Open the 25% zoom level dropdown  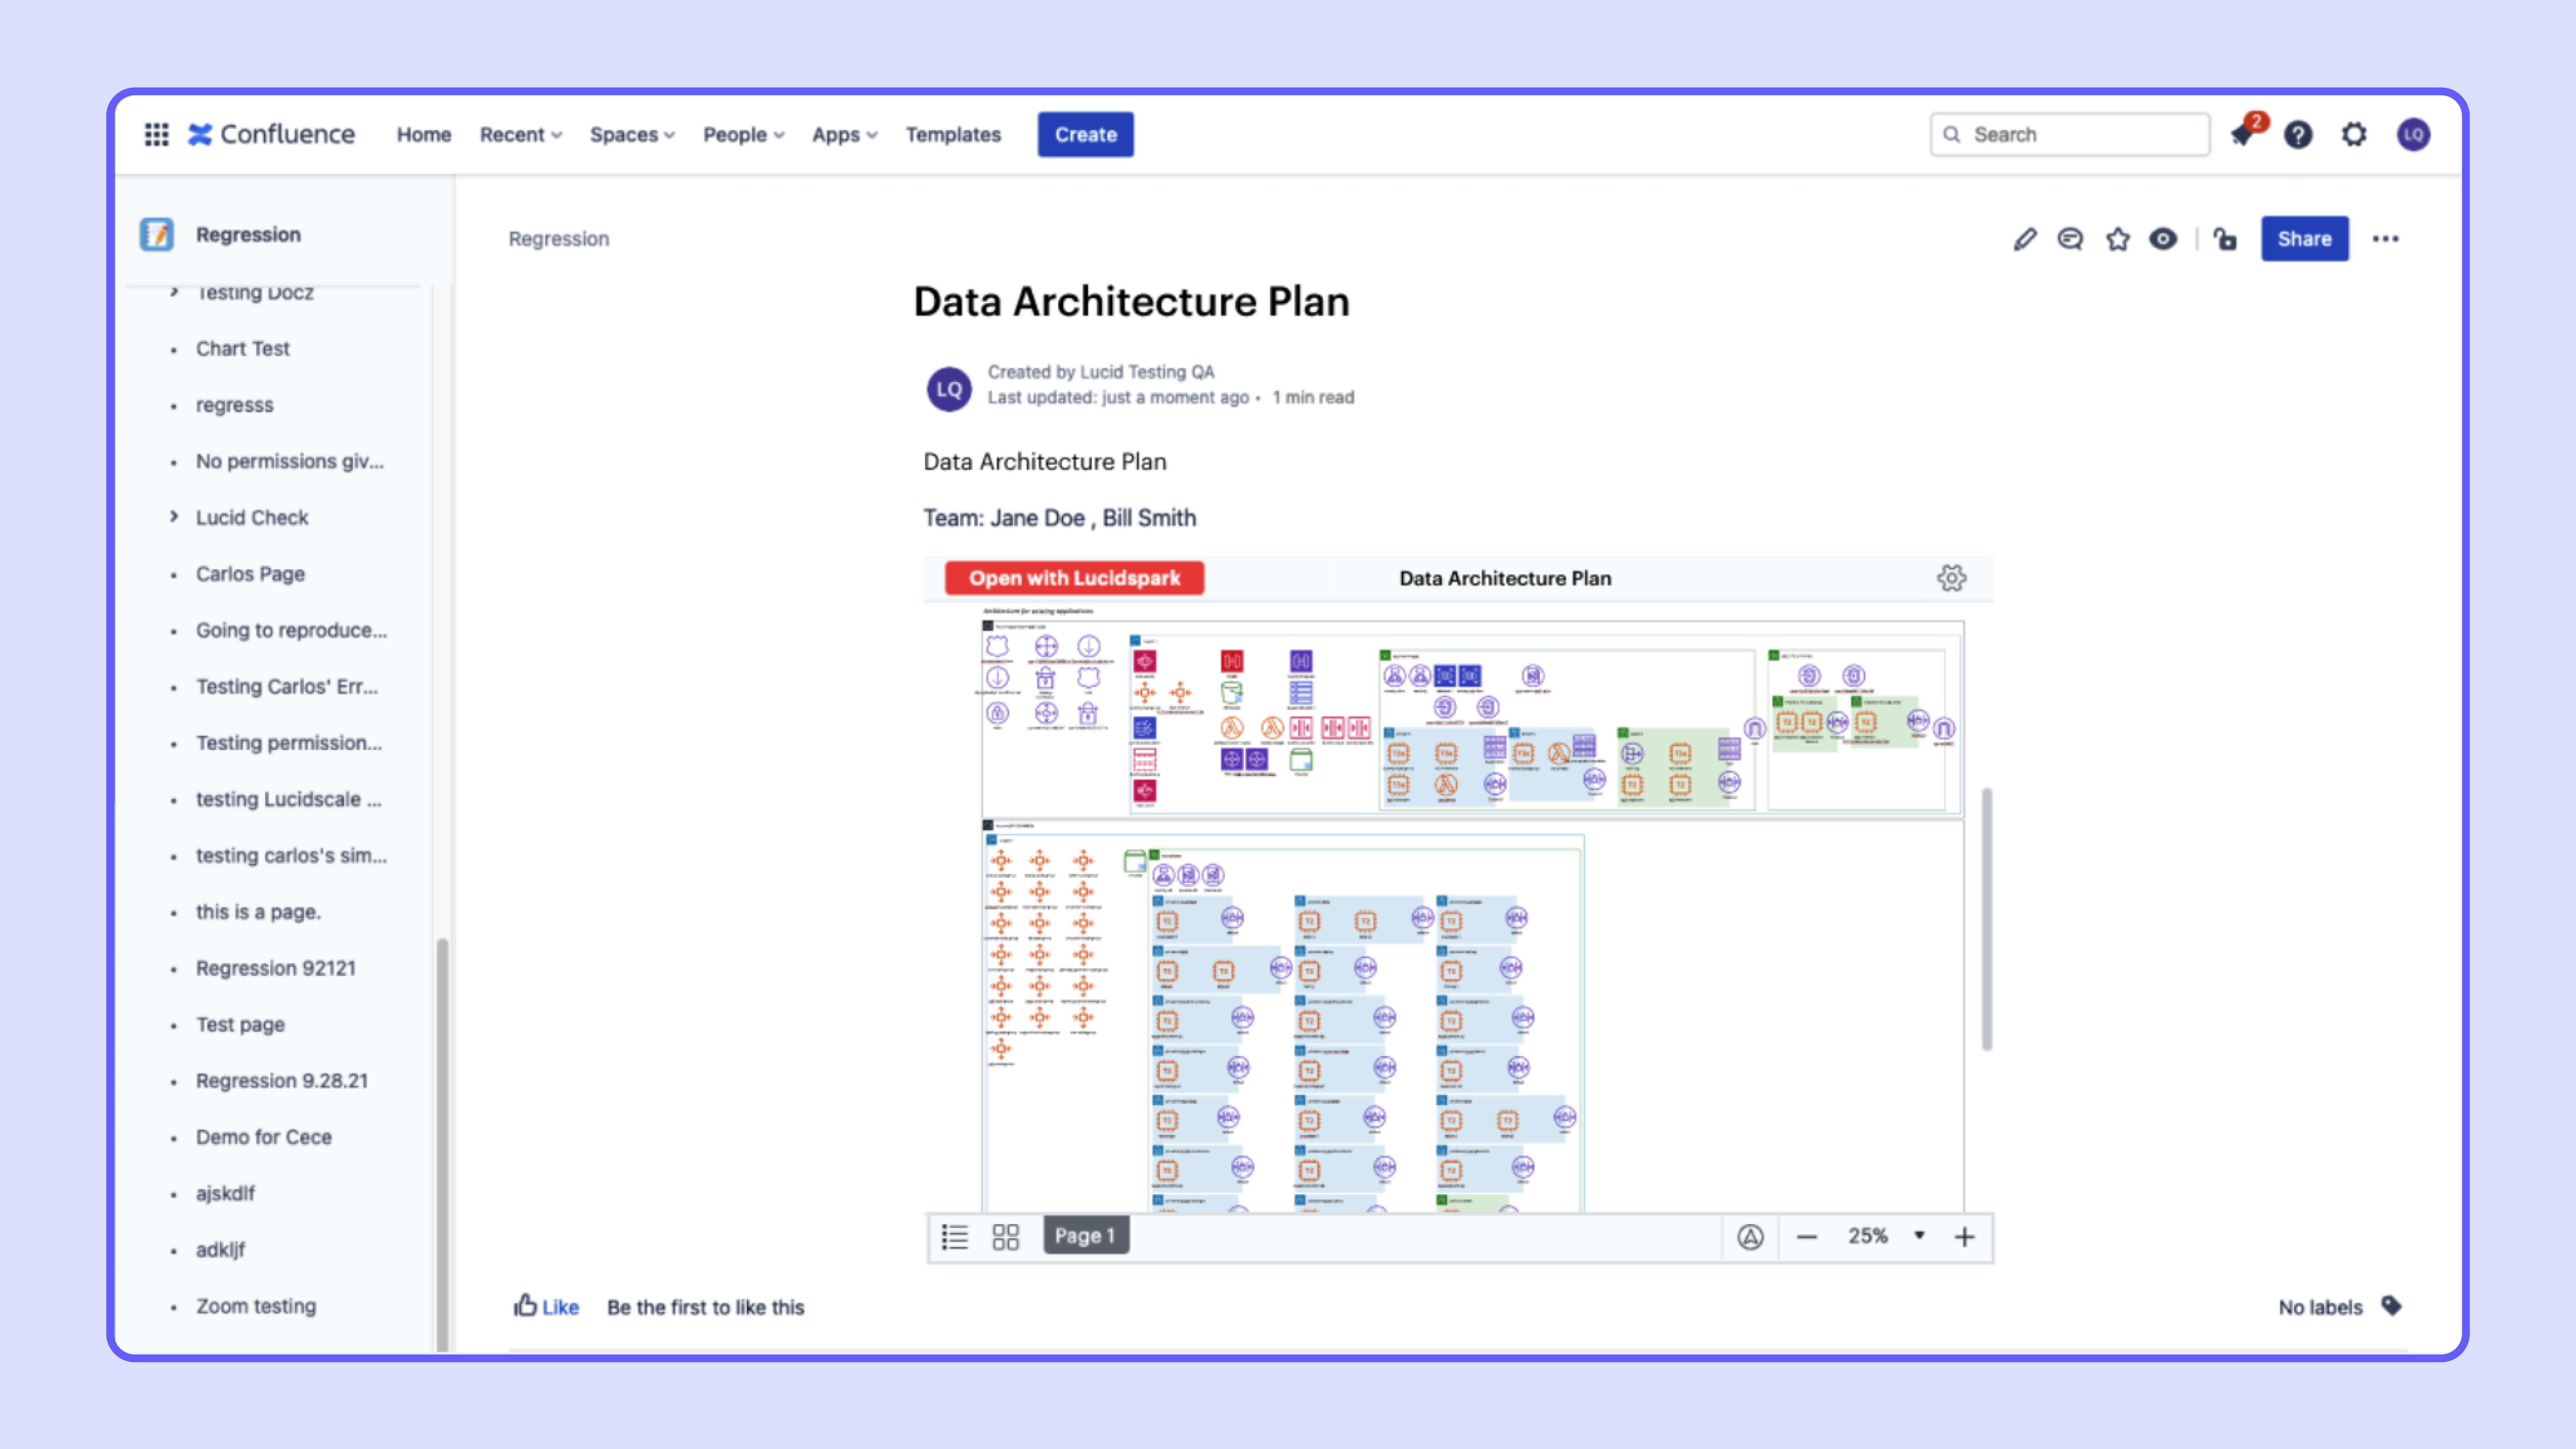click(1918, 1236)
